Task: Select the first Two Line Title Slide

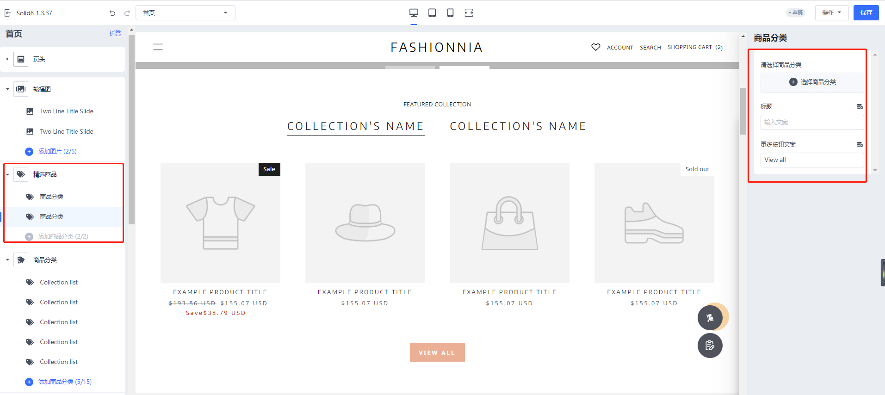Action: pos(67,111)
